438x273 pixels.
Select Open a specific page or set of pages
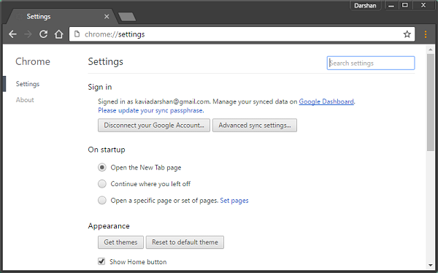point(102,200)
